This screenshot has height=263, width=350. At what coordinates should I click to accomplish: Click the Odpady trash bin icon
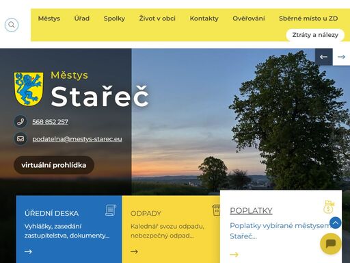tap(216, 210)
